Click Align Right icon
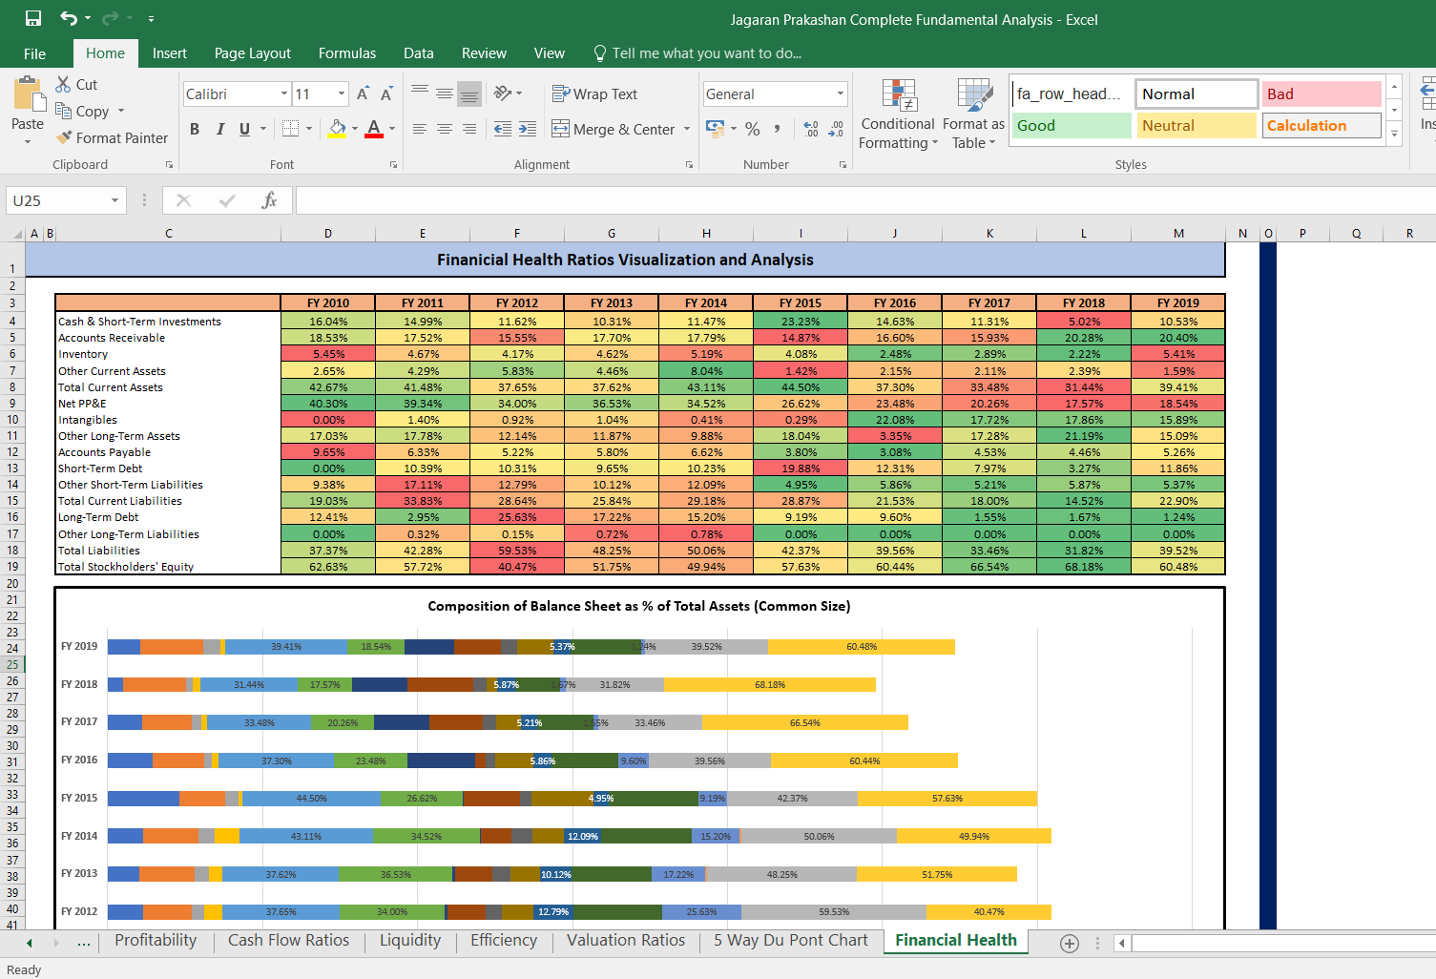Screen dimensions: 1436x979 click(x=469, y=129)
